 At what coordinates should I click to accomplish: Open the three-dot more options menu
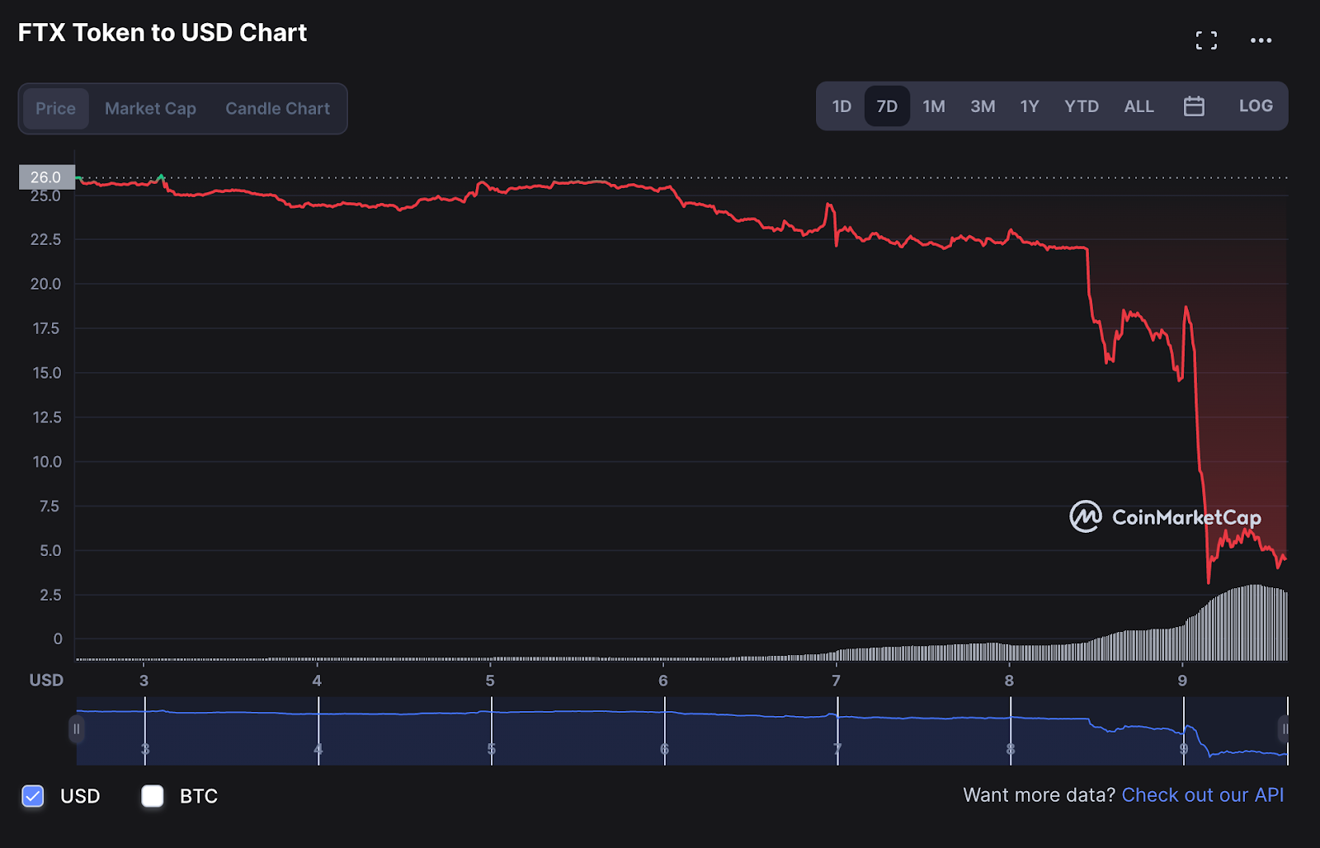pos(1261,40)
